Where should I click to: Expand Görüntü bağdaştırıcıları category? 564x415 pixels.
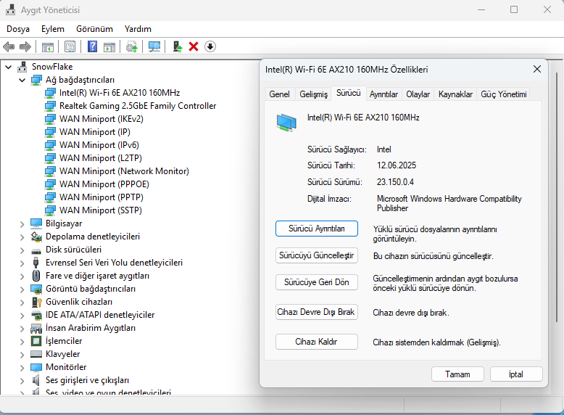click(22, 289)
